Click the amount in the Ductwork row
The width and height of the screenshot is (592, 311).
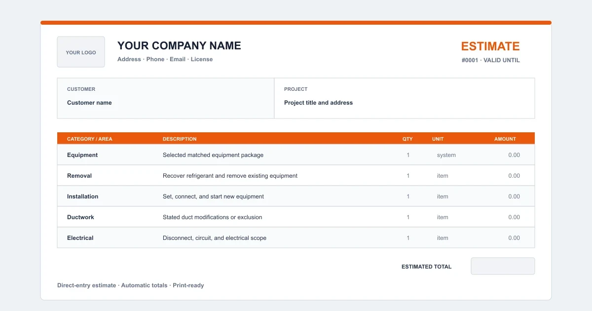coord(514,217)
